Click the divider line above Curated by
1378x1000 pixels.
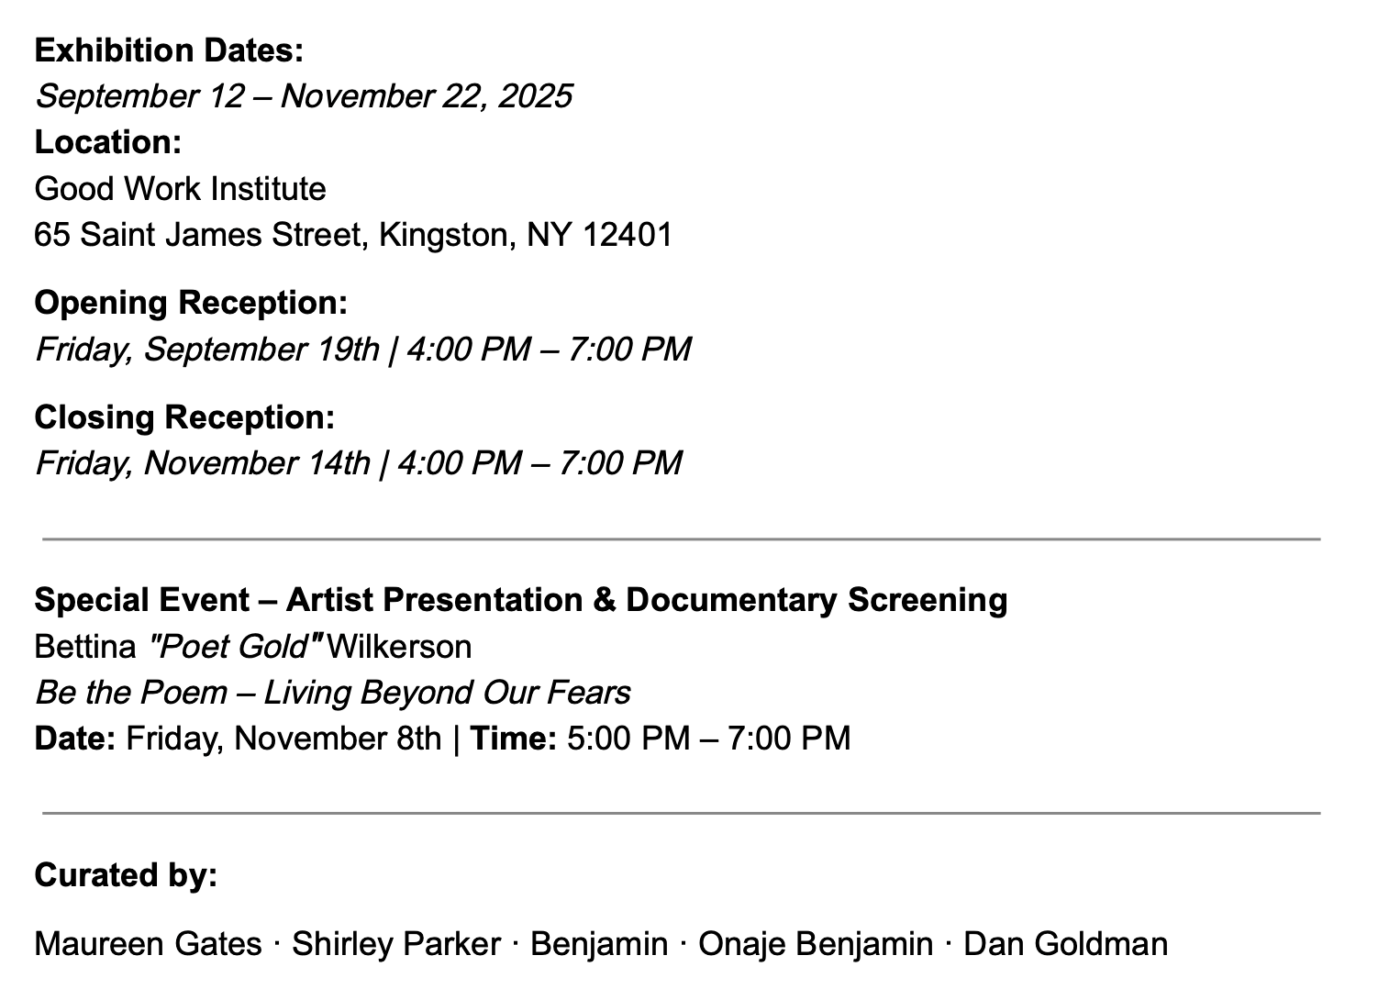681,813
